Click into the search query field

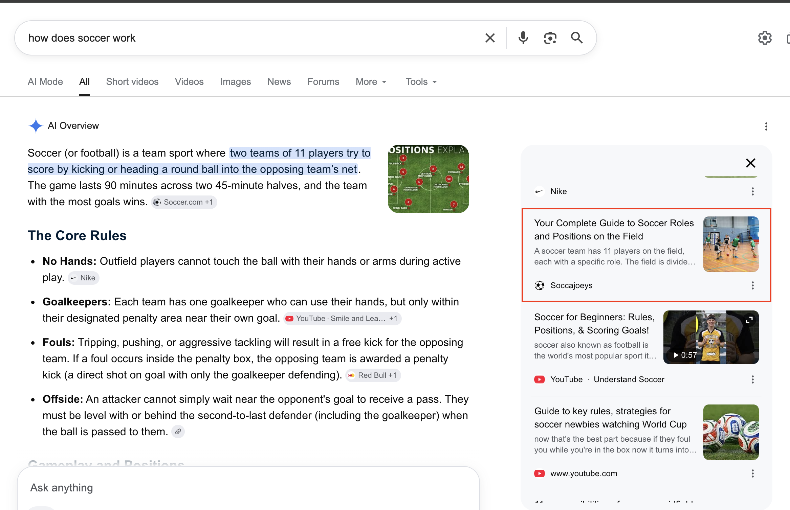(x=250, y=38)
